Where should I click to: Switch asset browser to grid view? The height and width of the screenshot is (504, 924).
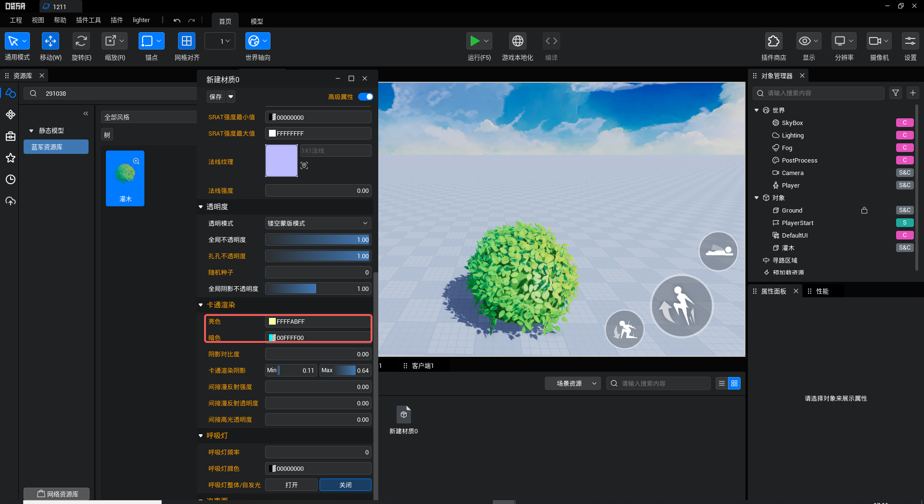point(734,383)
